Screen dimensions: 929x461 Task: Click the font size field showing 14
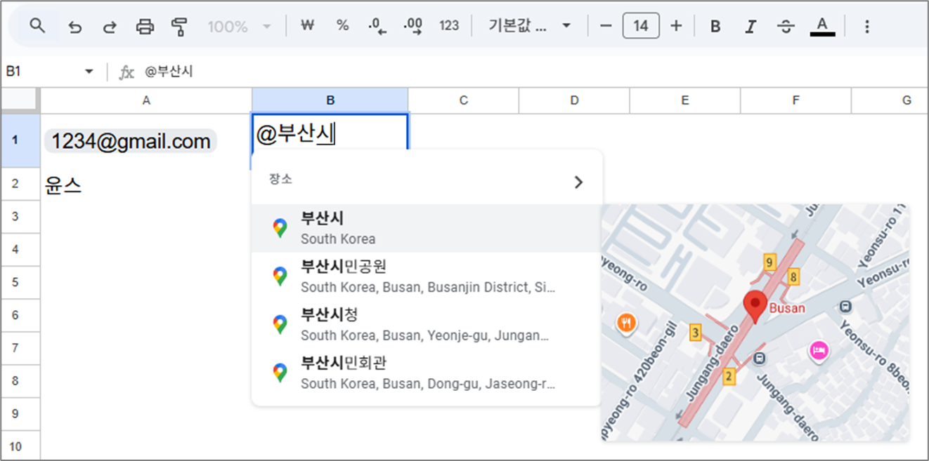click(641, 26)
